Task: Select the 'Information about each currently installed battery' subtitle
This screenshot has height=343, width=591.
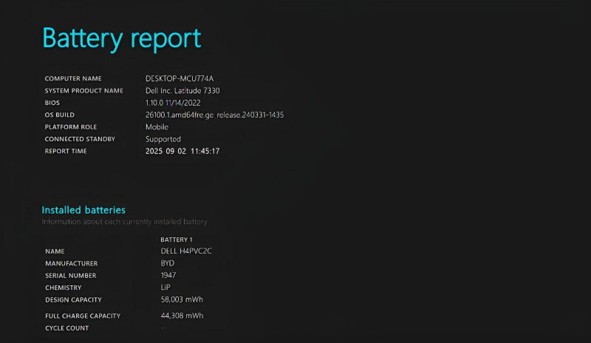Action: pos(124,222)
